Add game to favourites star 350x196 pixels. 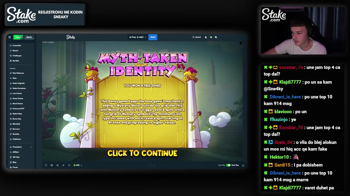click(x=63, y=165)
